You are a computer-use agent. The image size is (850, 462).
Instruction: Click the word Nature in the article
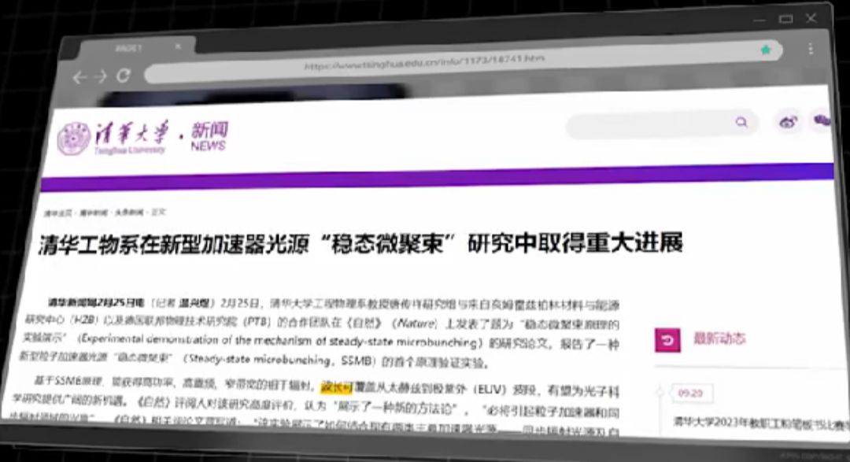(x=416, y=323)
